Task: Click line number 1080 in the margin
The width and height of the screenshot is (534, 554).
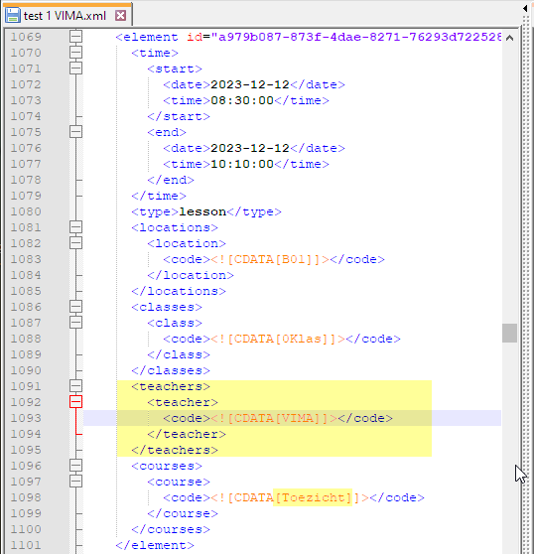Action: (26, 211)
